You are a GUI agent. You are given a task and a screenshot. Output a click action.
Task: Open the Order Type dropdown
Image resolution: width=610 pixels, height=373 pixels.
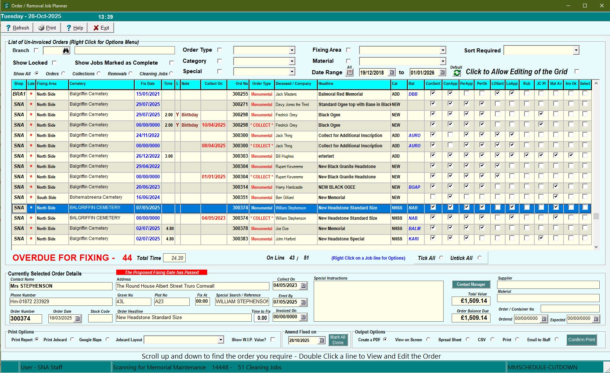coord(292,50)
